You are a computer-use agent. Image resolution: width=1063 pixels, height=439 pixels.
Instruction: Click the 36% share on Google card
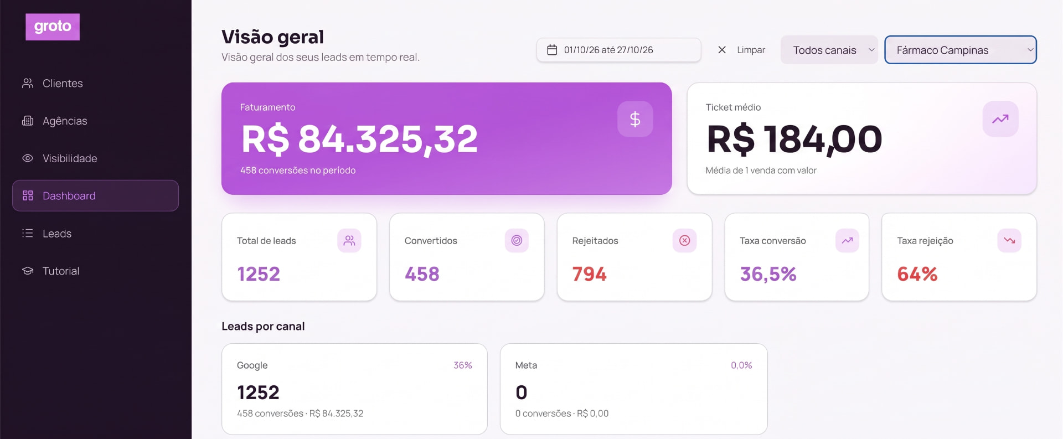click(x=463, y=365)
